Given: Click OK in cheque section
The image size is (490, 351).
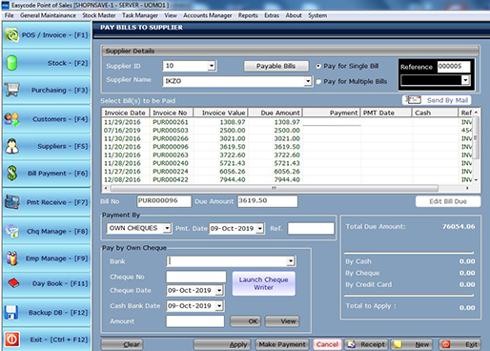Looking at the screenshot, I should [x=246, y=321].
